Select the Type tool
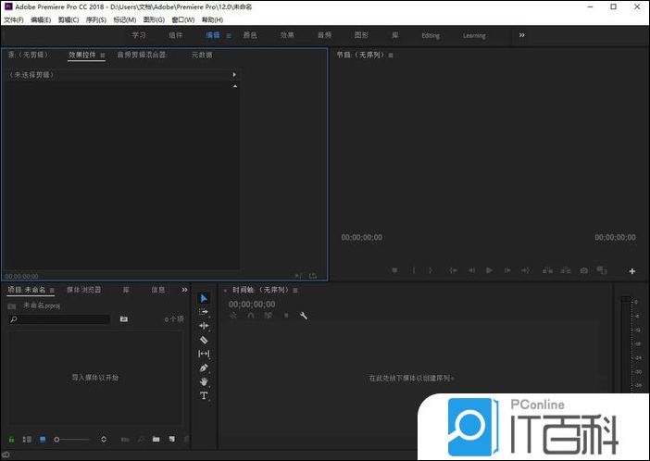The image size is (650, 461). click(x=204, y=395)
